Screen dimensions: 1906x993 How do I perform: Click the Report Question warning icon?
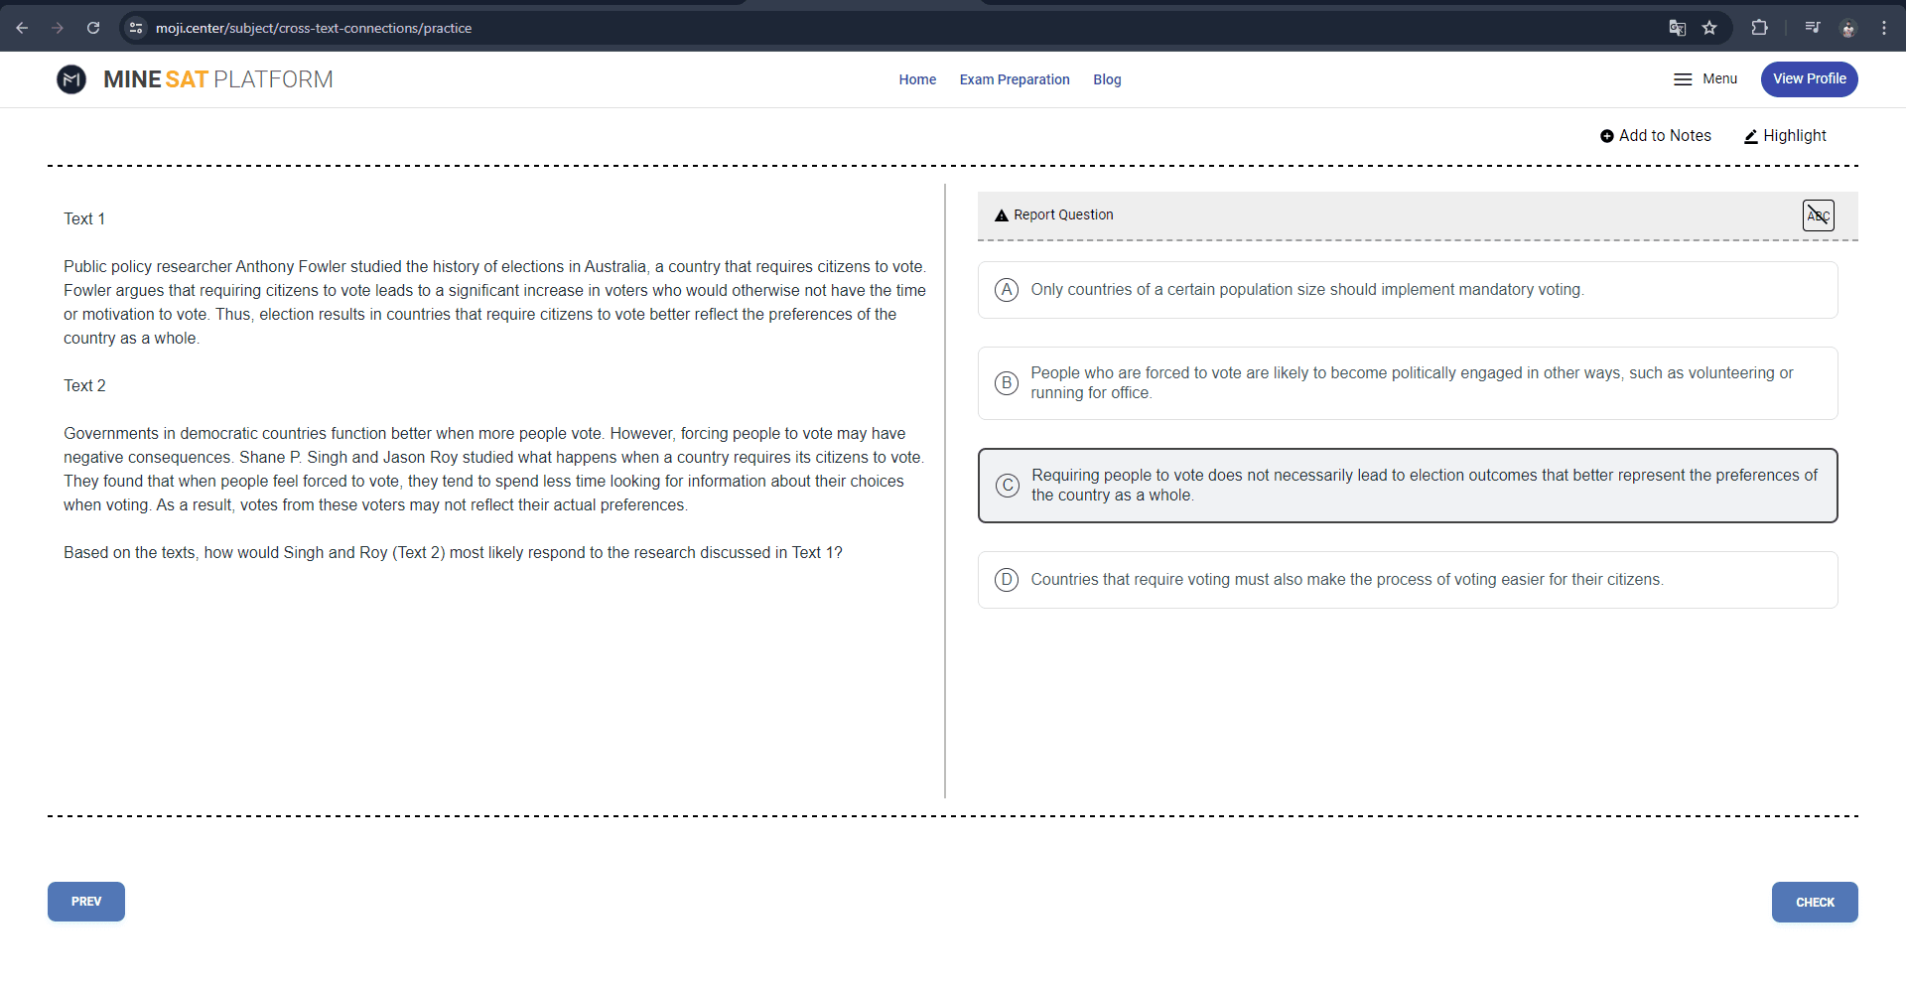point(1003,214)
